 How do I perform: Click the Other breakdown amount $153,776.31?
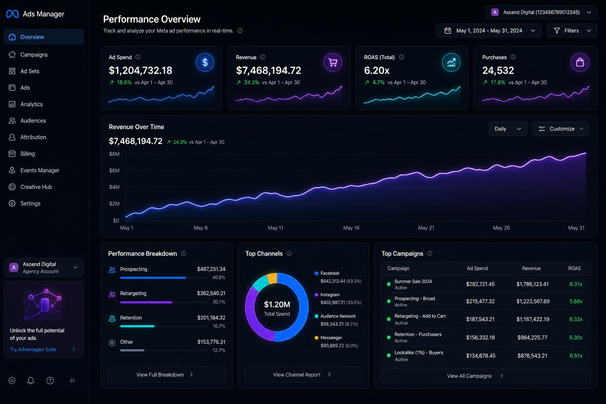click(211, 342)
